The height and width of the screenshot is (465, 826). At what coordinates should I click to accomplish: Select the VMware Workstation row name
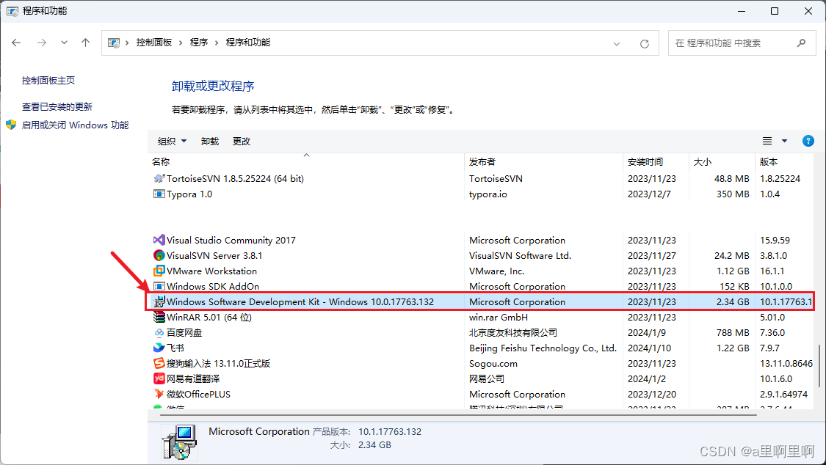[211, 271]
